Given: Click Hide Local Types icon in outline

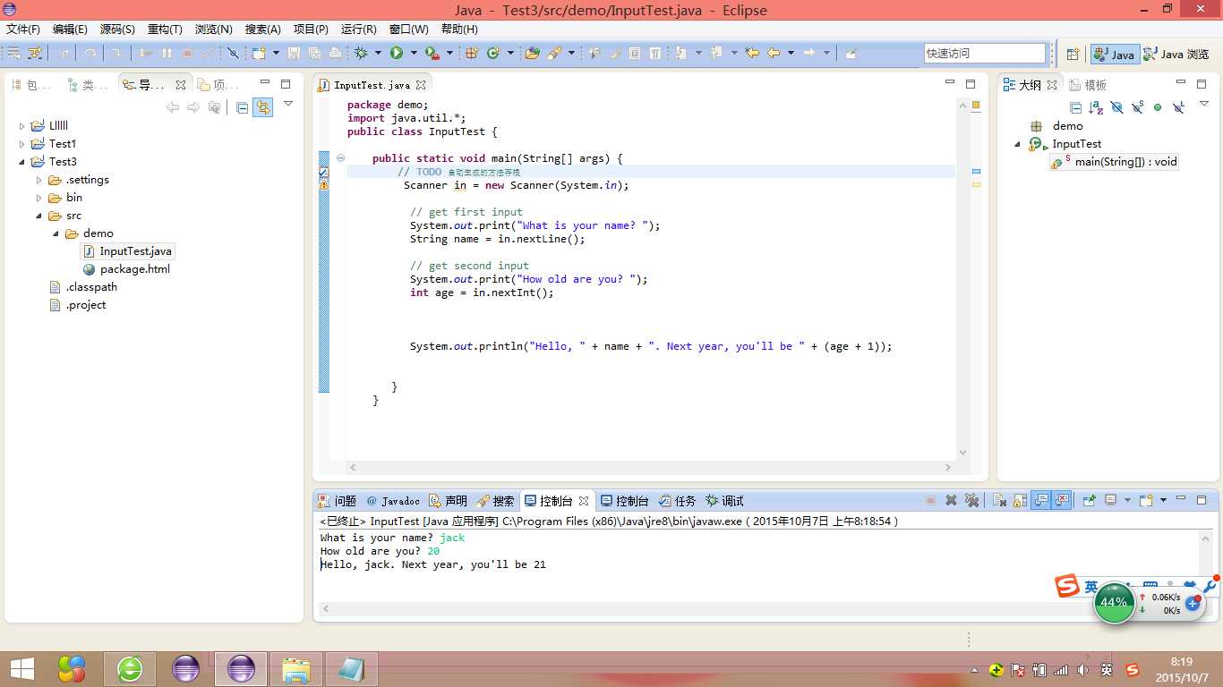Looking at the screenshot, I should 1178,107.
